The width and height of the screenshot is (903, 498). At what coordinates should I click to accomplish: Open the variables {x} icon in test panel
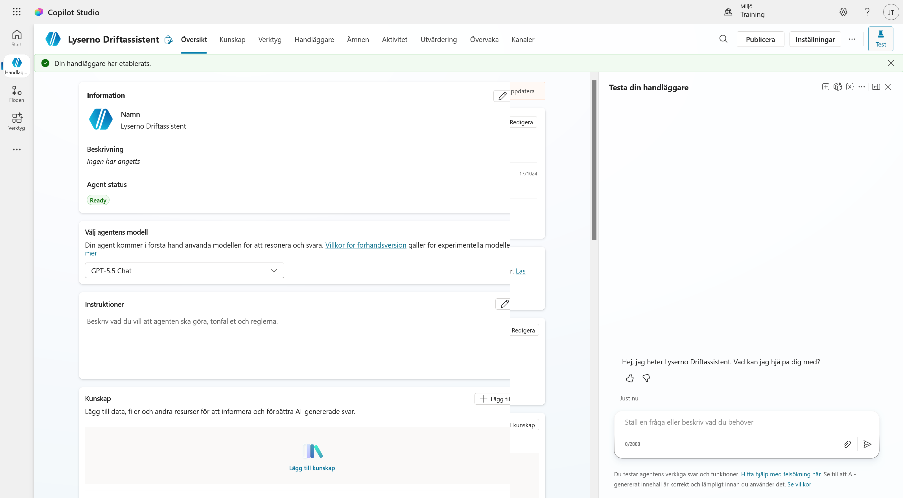tap(850, 87)
